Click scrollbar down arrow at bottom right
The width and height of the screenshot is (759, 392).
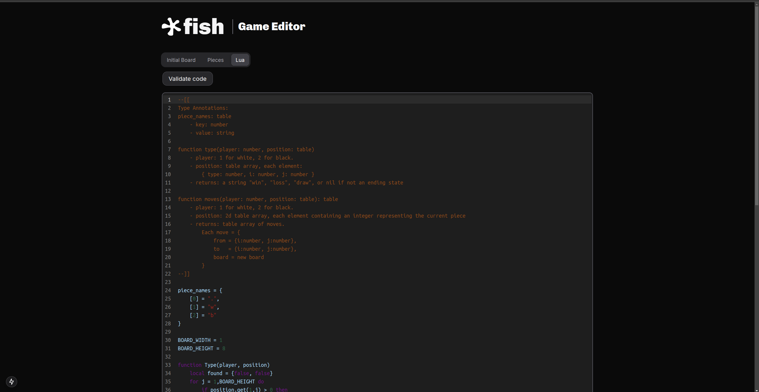(x=756, y=390)
